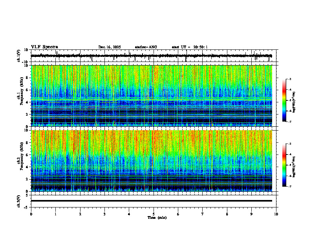Click the ch.2 spectrogram color scale bar

tap(284, 165)
